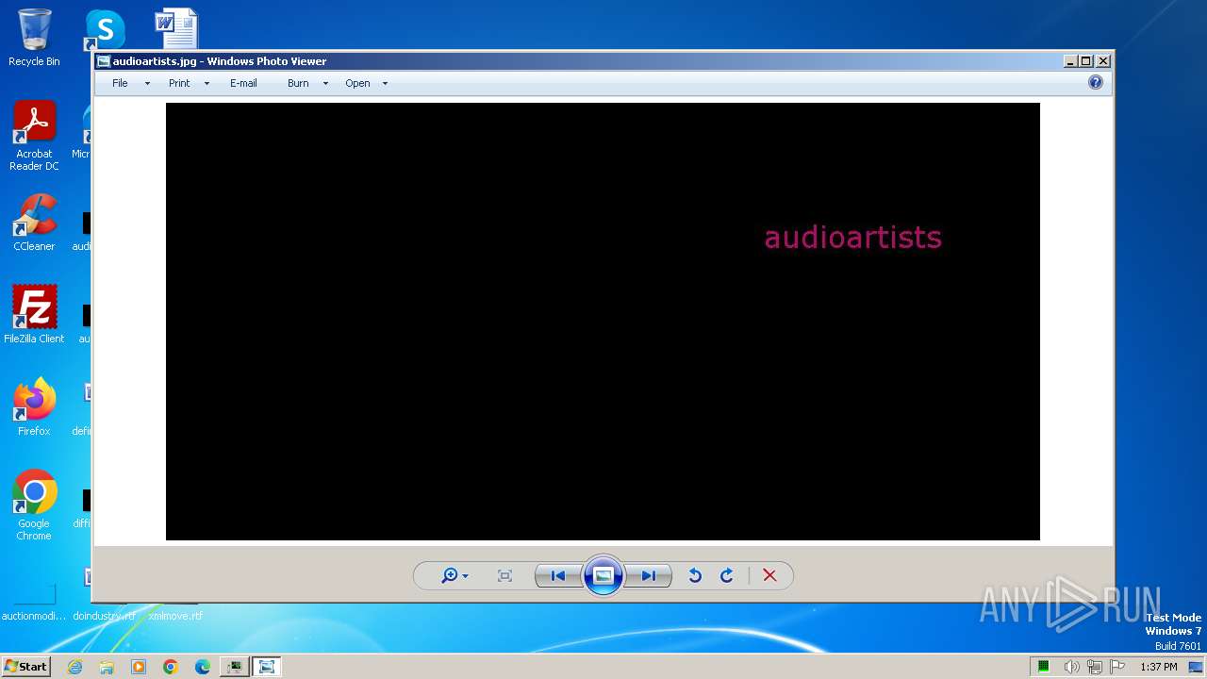The image size is (1207, 679).
Task: Go to the previous image
Action: coord(558,575)
